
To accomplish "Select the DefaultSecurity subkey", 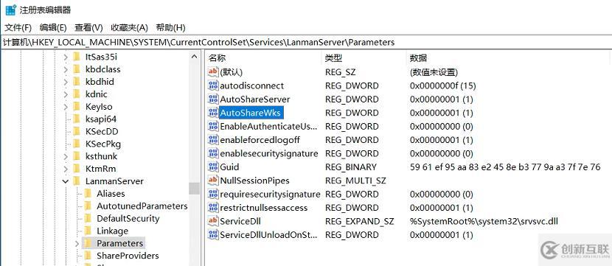I will tap(128, 218).
